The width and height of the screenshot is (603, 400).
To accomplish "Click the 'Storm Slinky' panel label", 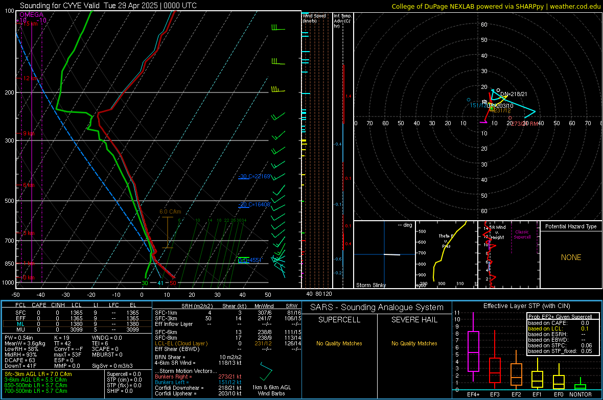I will coord(370,285).
